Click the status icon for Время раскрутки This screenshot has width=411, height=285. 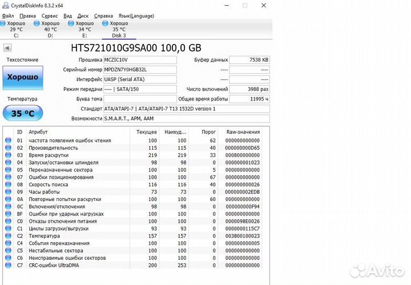pos(8,155)
